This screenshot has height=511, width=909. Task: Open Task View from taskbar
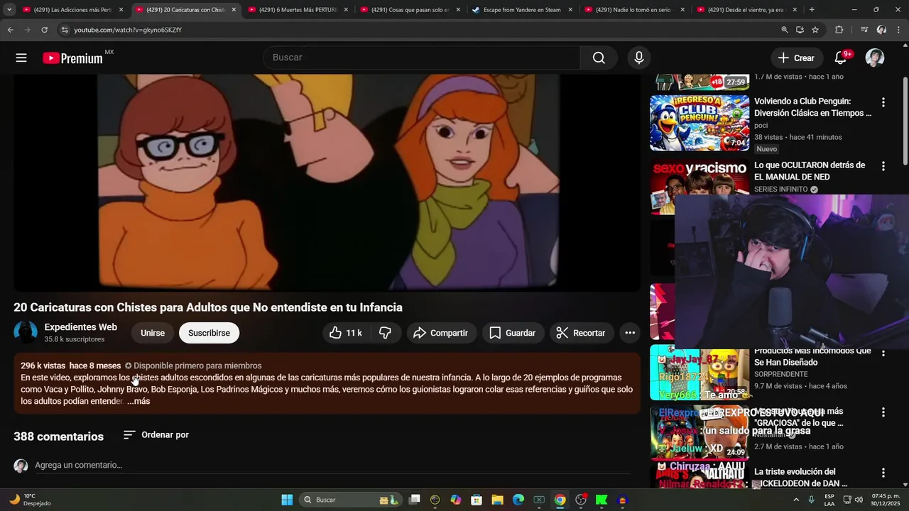click(x=415, y=500)
